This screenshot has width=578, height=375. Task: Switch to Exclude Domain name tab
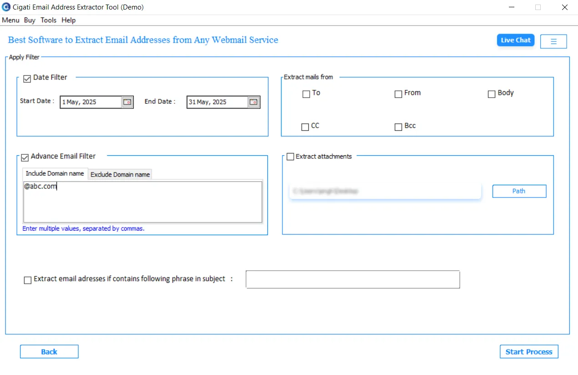[x=120, y=174]
